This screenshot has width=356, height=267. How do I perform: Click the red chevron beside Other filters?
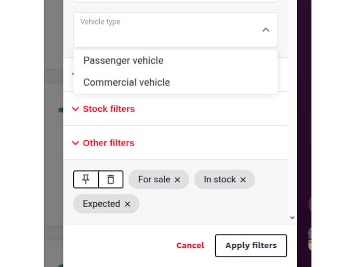coord(75,143)
